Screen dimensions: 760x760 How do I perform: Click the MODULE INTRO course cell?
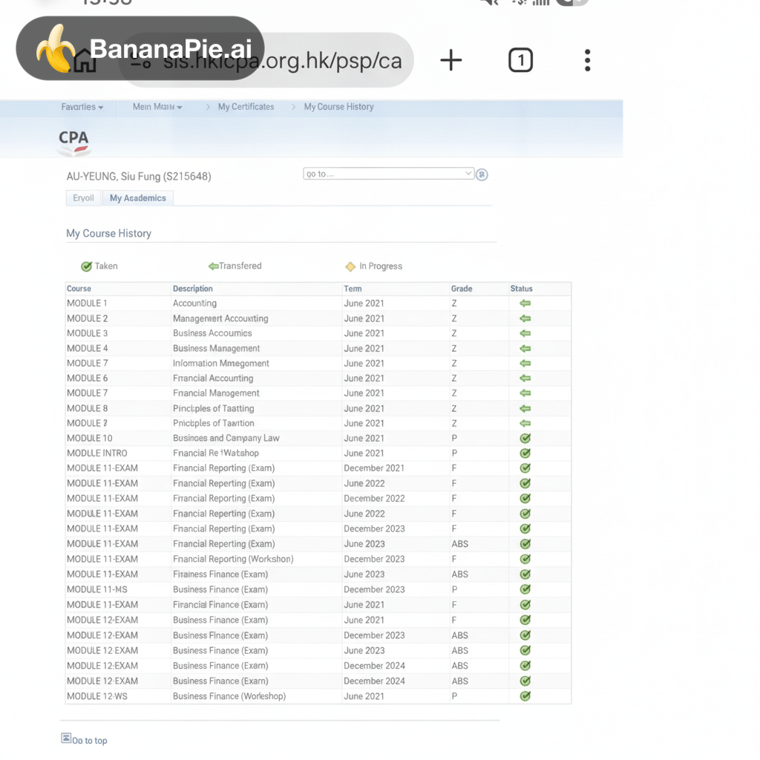97,453
